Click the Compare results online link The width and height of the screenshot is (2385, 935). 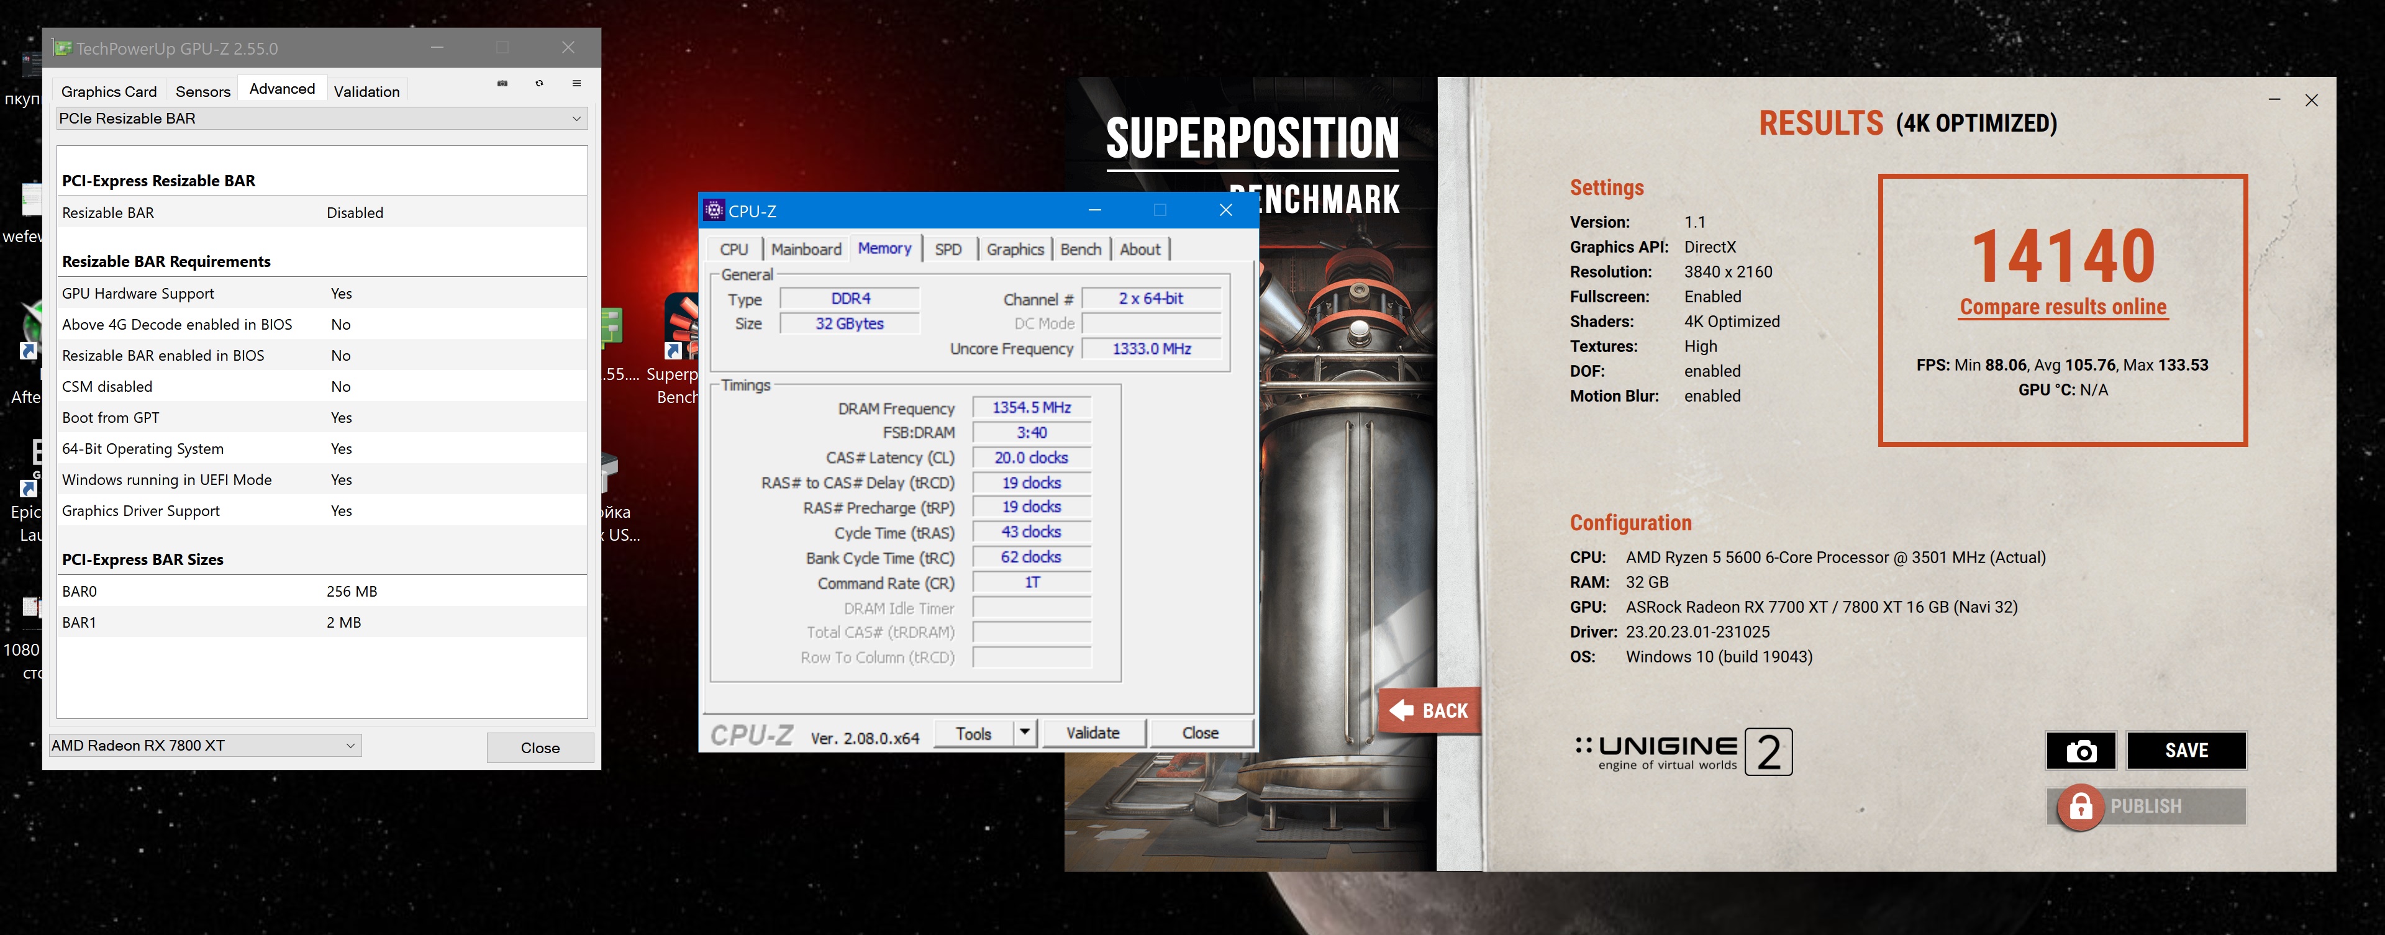pyautogui.click(x=2063, y=307)
